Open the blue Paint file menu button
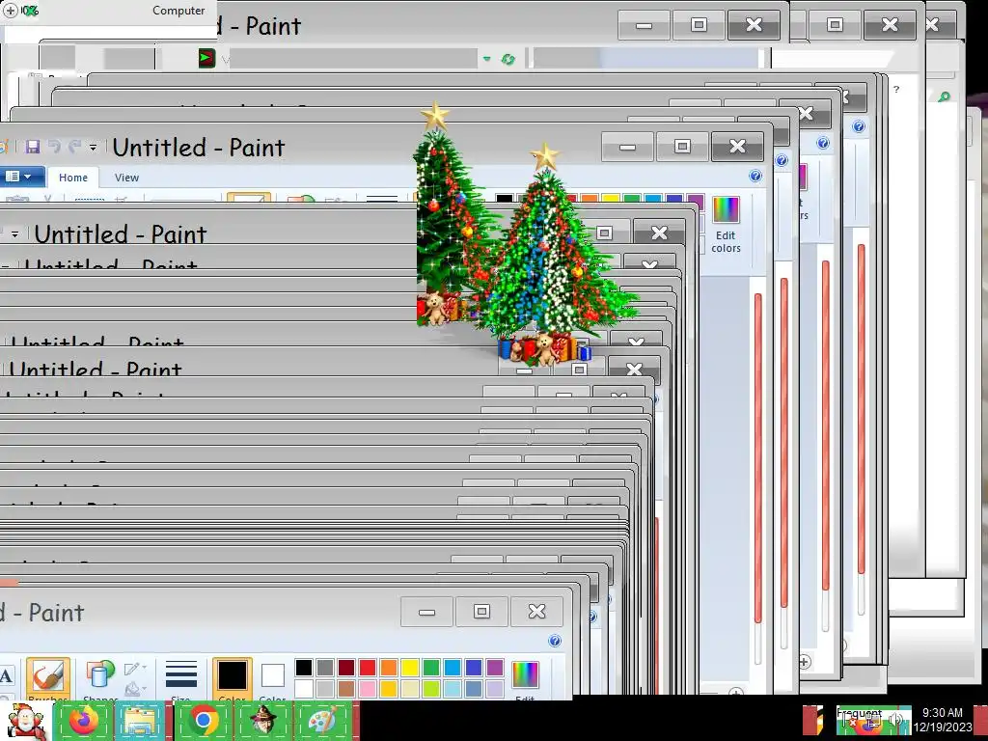The image size is (988, 741). (x=21, y=177)
